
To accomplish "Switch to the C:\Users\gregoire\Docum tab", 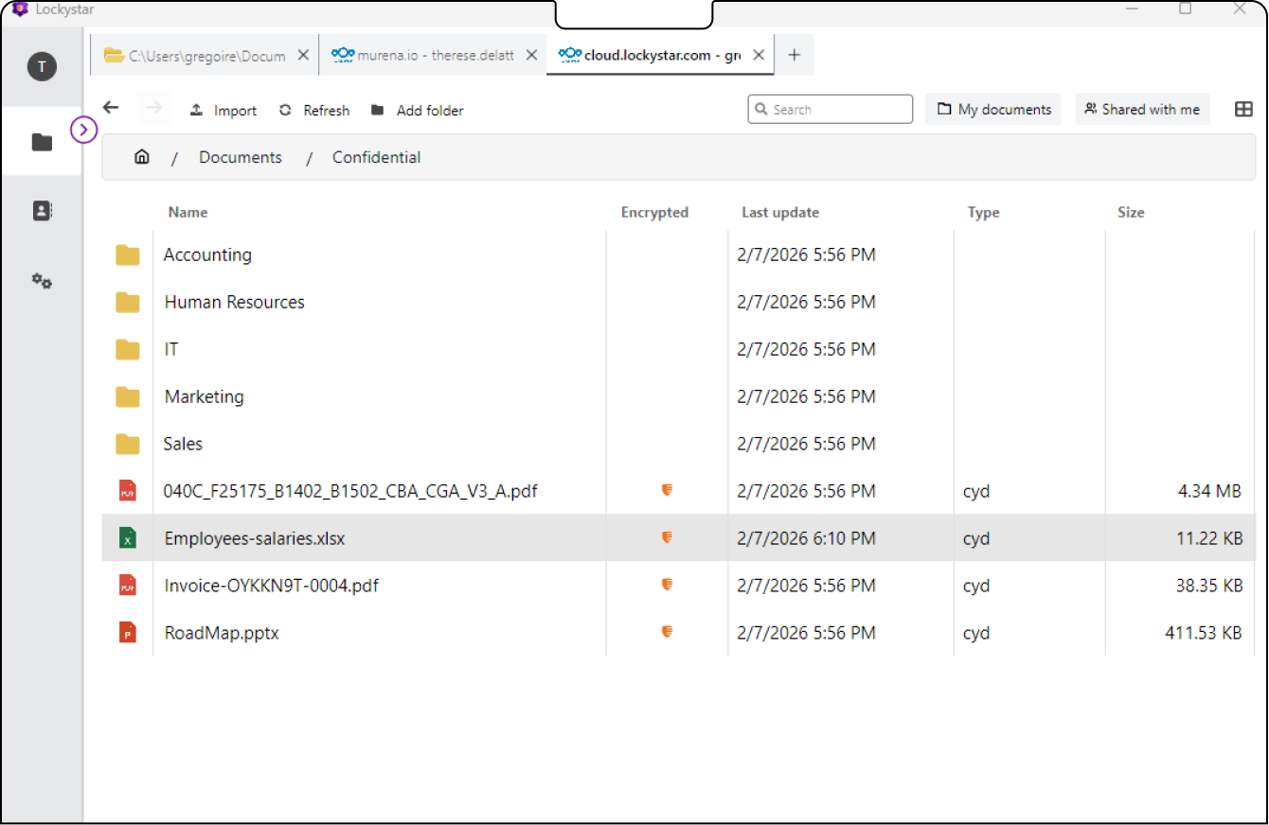I will (199, 54).
